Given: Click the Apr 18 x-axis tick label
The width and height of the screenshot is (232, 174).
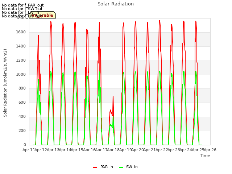Looking at the screenshot, I should (x=113, y=150).
